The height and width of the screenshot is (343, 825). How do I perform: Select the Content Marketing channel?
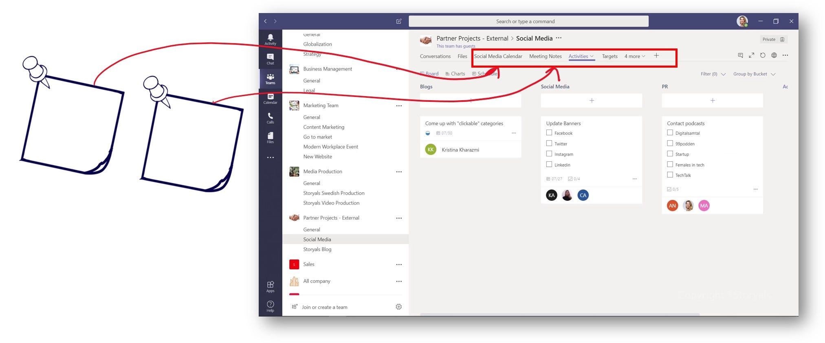(323, 127)
